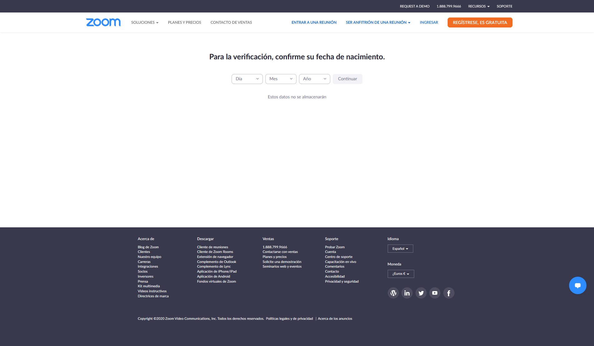Open Complemento de Lync link

click(x=214, y=266)
